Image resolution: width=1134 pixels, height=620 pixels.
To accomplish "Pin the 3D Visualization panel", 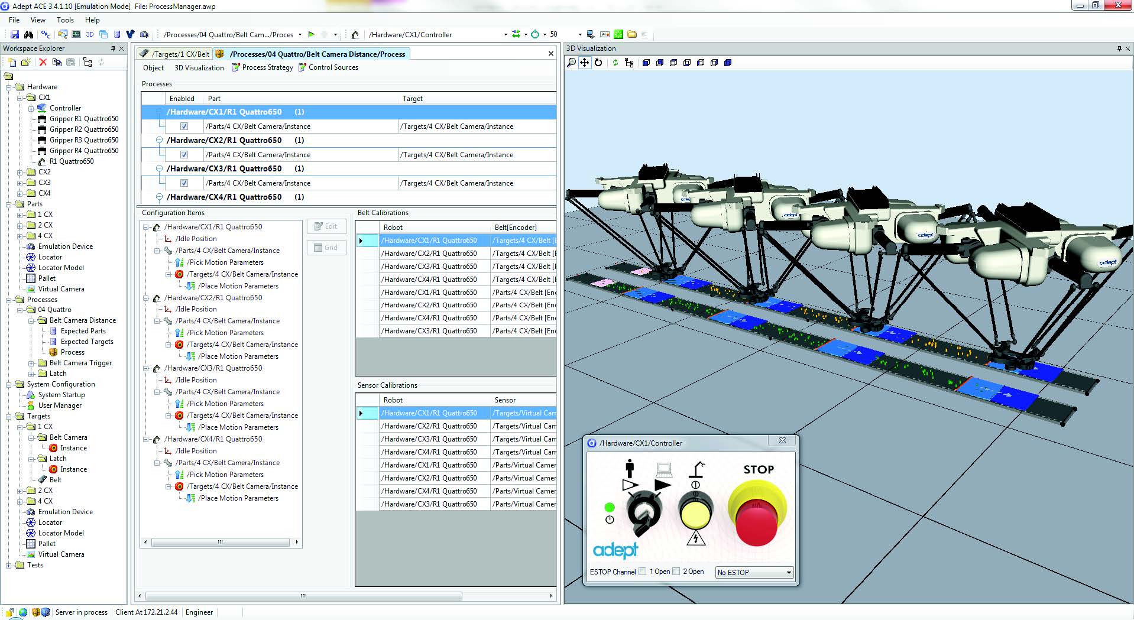I will tap(1119, 48).
